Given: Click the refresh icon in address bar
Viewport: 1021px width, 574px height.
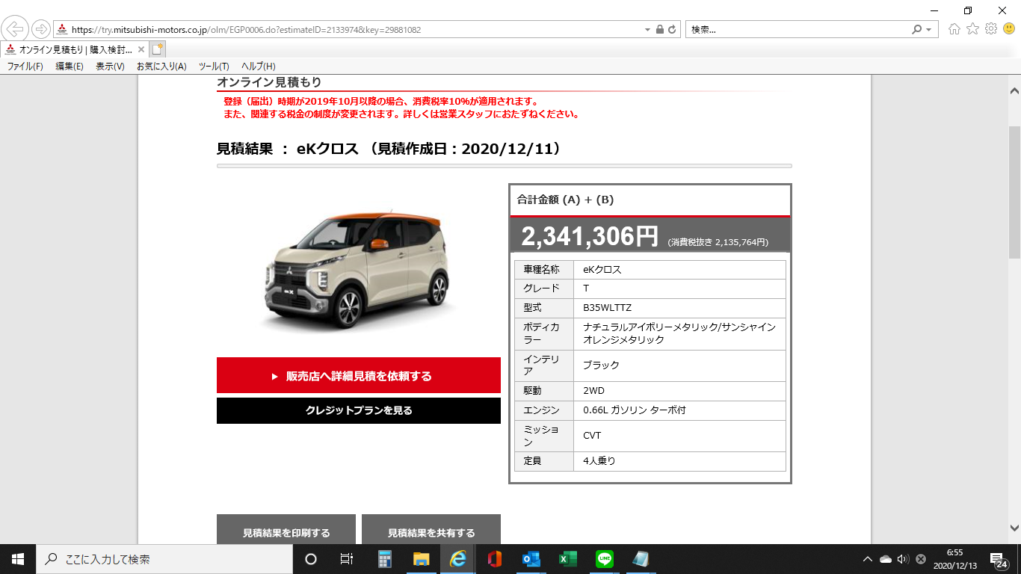Looking at the screenshot, I should tap(672, 30).
